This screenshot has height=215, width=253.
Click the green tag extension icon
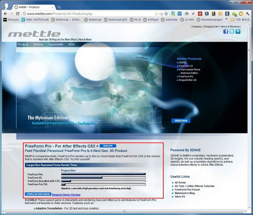tap(234, 14)
